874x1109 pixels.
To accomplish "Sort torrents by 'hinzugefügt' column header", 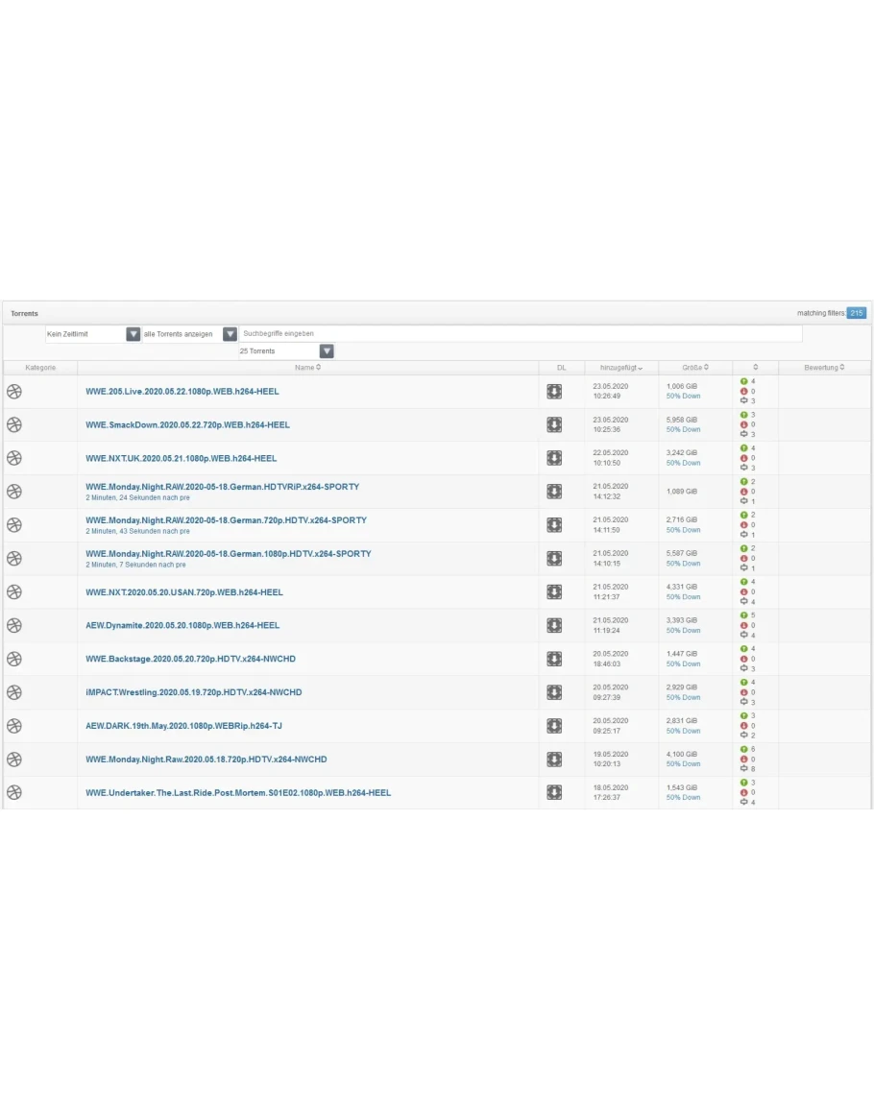I will (x=621, y=368).
